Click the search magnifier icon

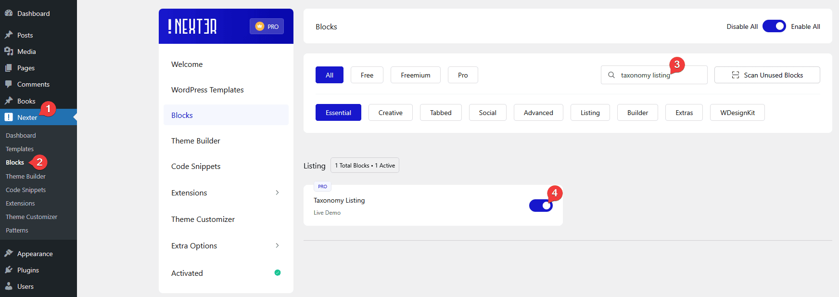[x=611, y=75]
